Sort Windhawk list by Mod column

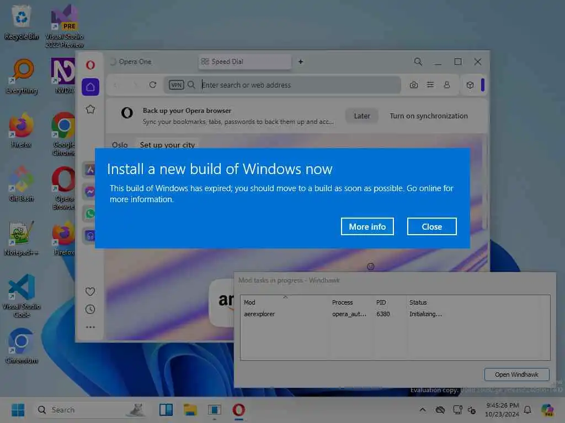[285, 302]
